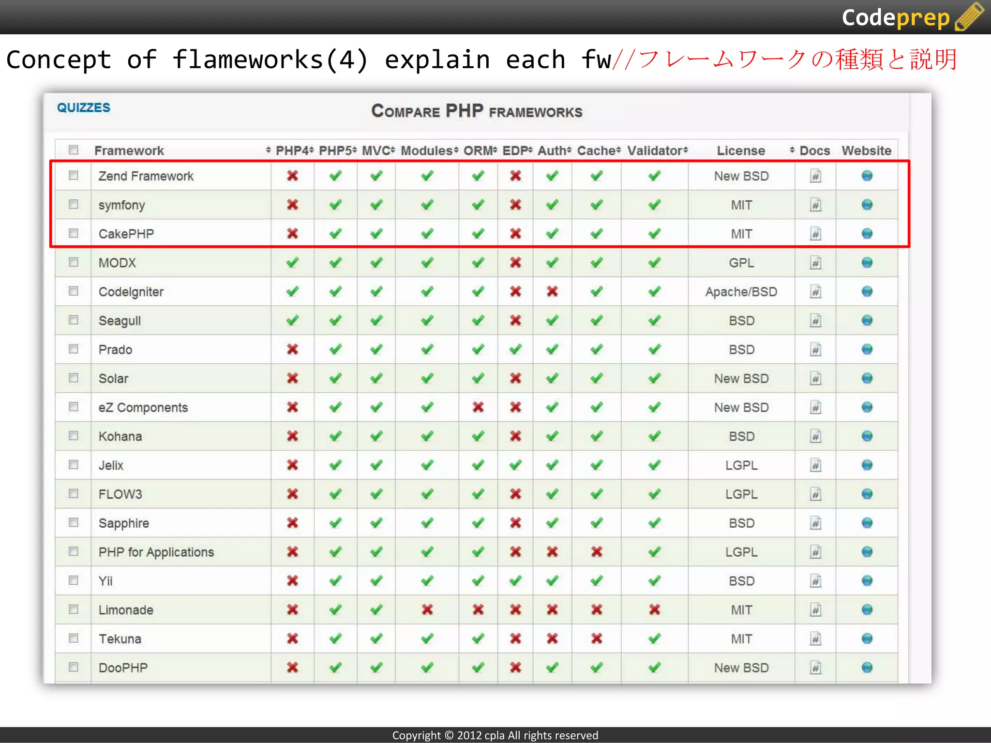The height and width of the screenshot is (743, 991).
Task: Visit the MODX website globe icon
Action: (x=867, y=262)
